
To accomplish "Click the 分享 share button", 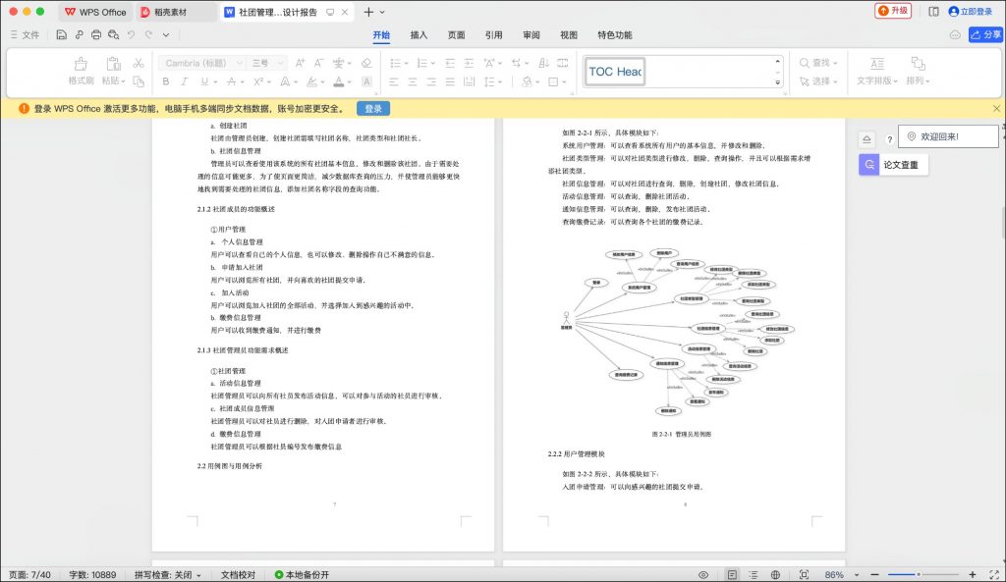I will point(985,35).
